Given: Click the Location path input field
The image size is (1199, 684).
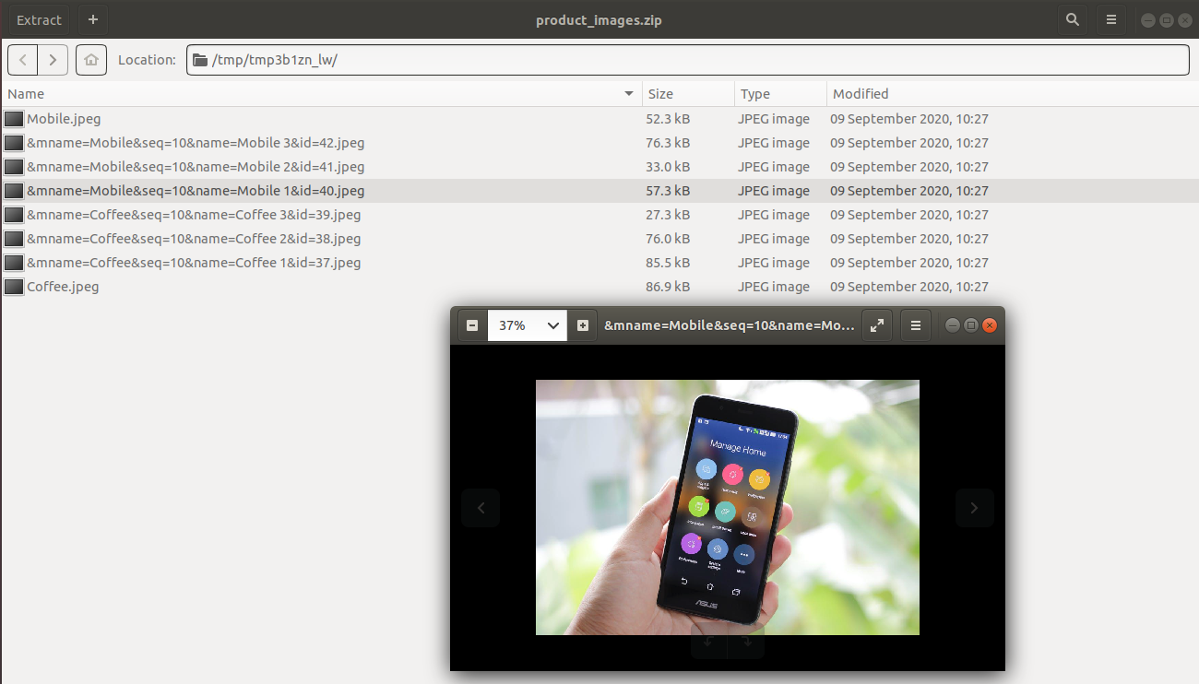Looking at the screenshot, I should point(688,60).
